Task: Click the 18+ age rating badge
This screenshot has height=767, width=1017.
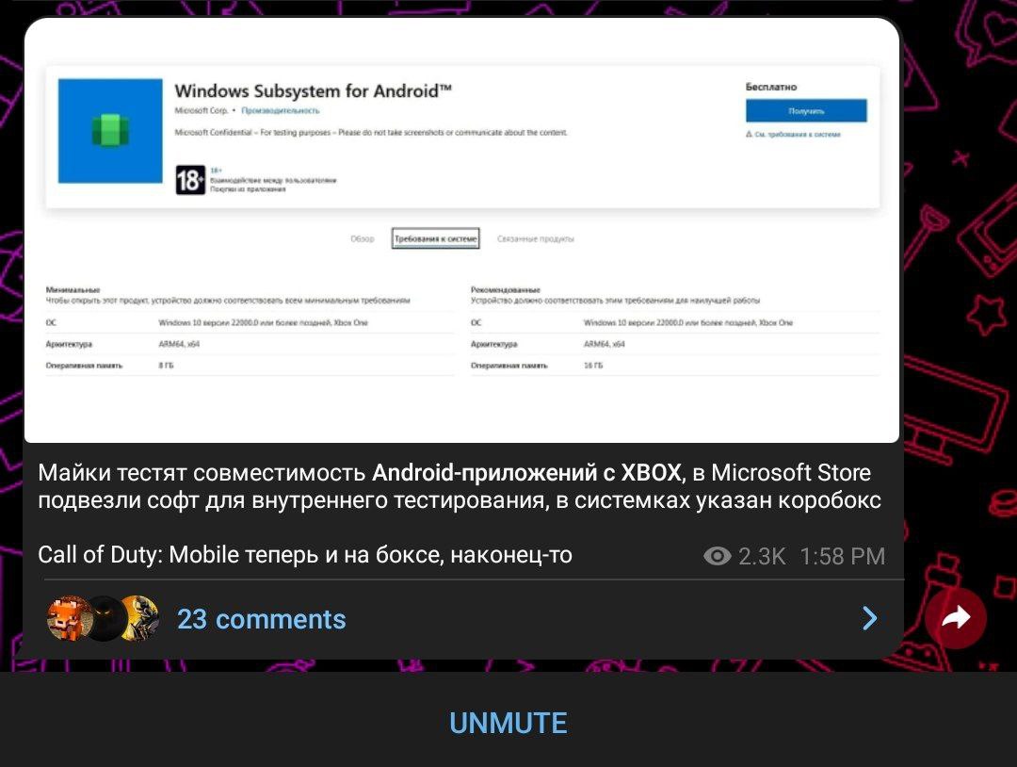Action: pyautogui.click(x=190, y=180)
